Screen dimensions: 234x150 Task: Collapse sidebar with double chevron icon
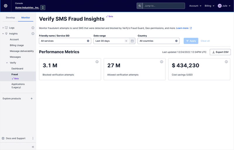point(33,147)
